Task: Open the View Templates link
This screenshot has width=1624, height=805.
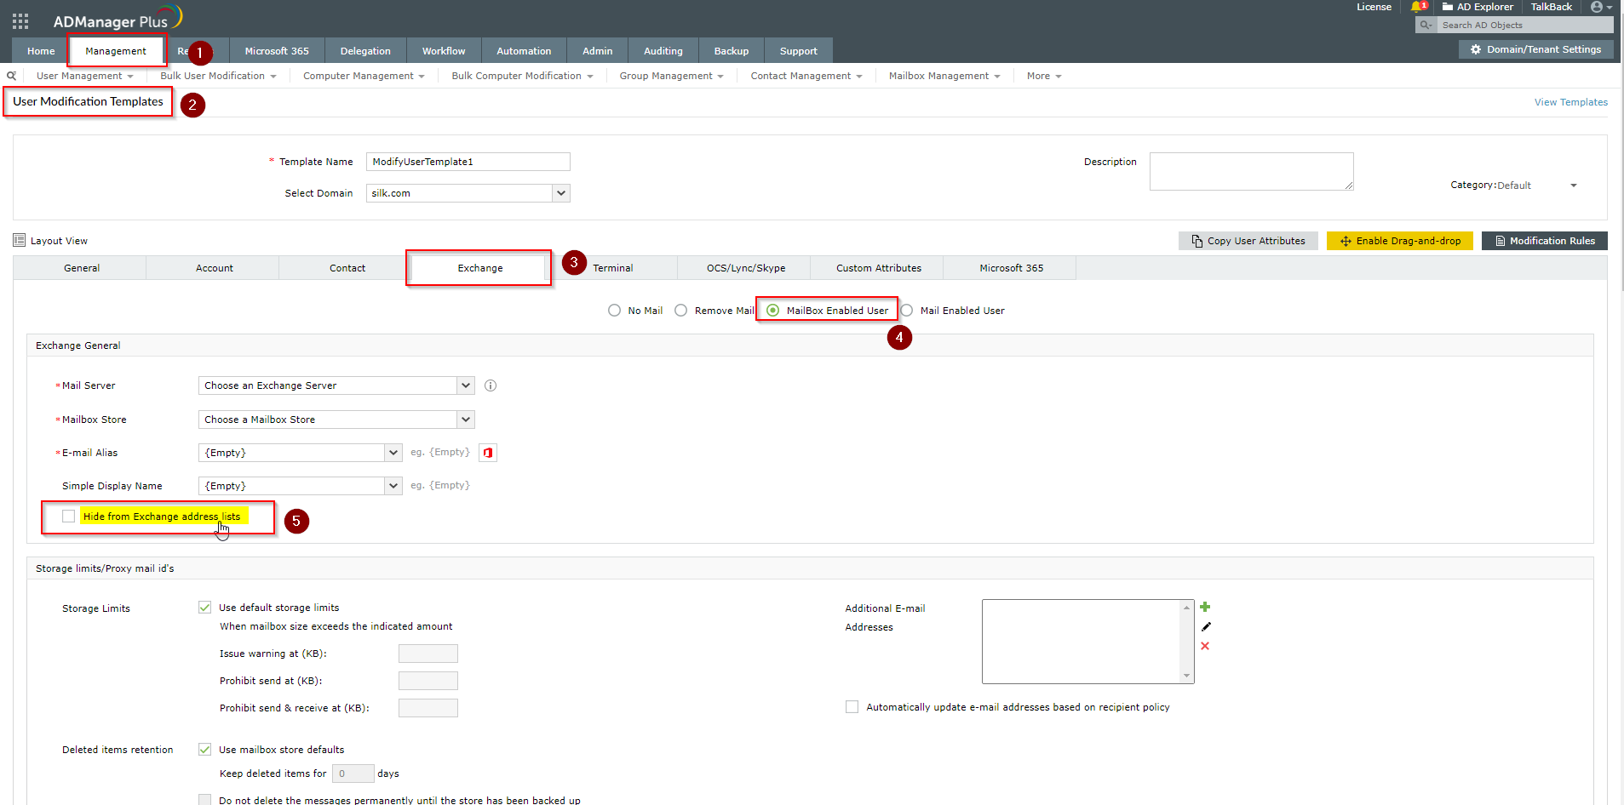Action: coord(1570,102)
